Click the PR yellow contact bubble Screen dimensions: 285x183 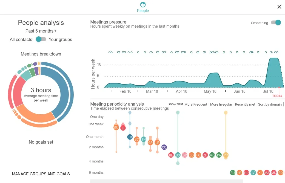(x=226, y=155)
